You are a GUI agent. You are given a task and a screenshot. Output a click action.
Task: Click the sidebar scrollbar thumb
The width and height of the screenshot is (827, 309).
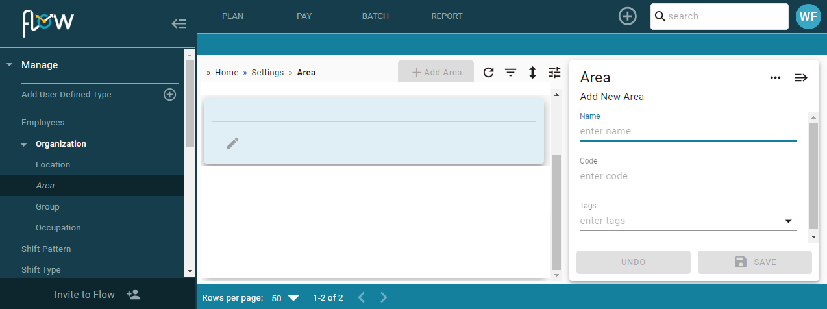pos(190,105)
